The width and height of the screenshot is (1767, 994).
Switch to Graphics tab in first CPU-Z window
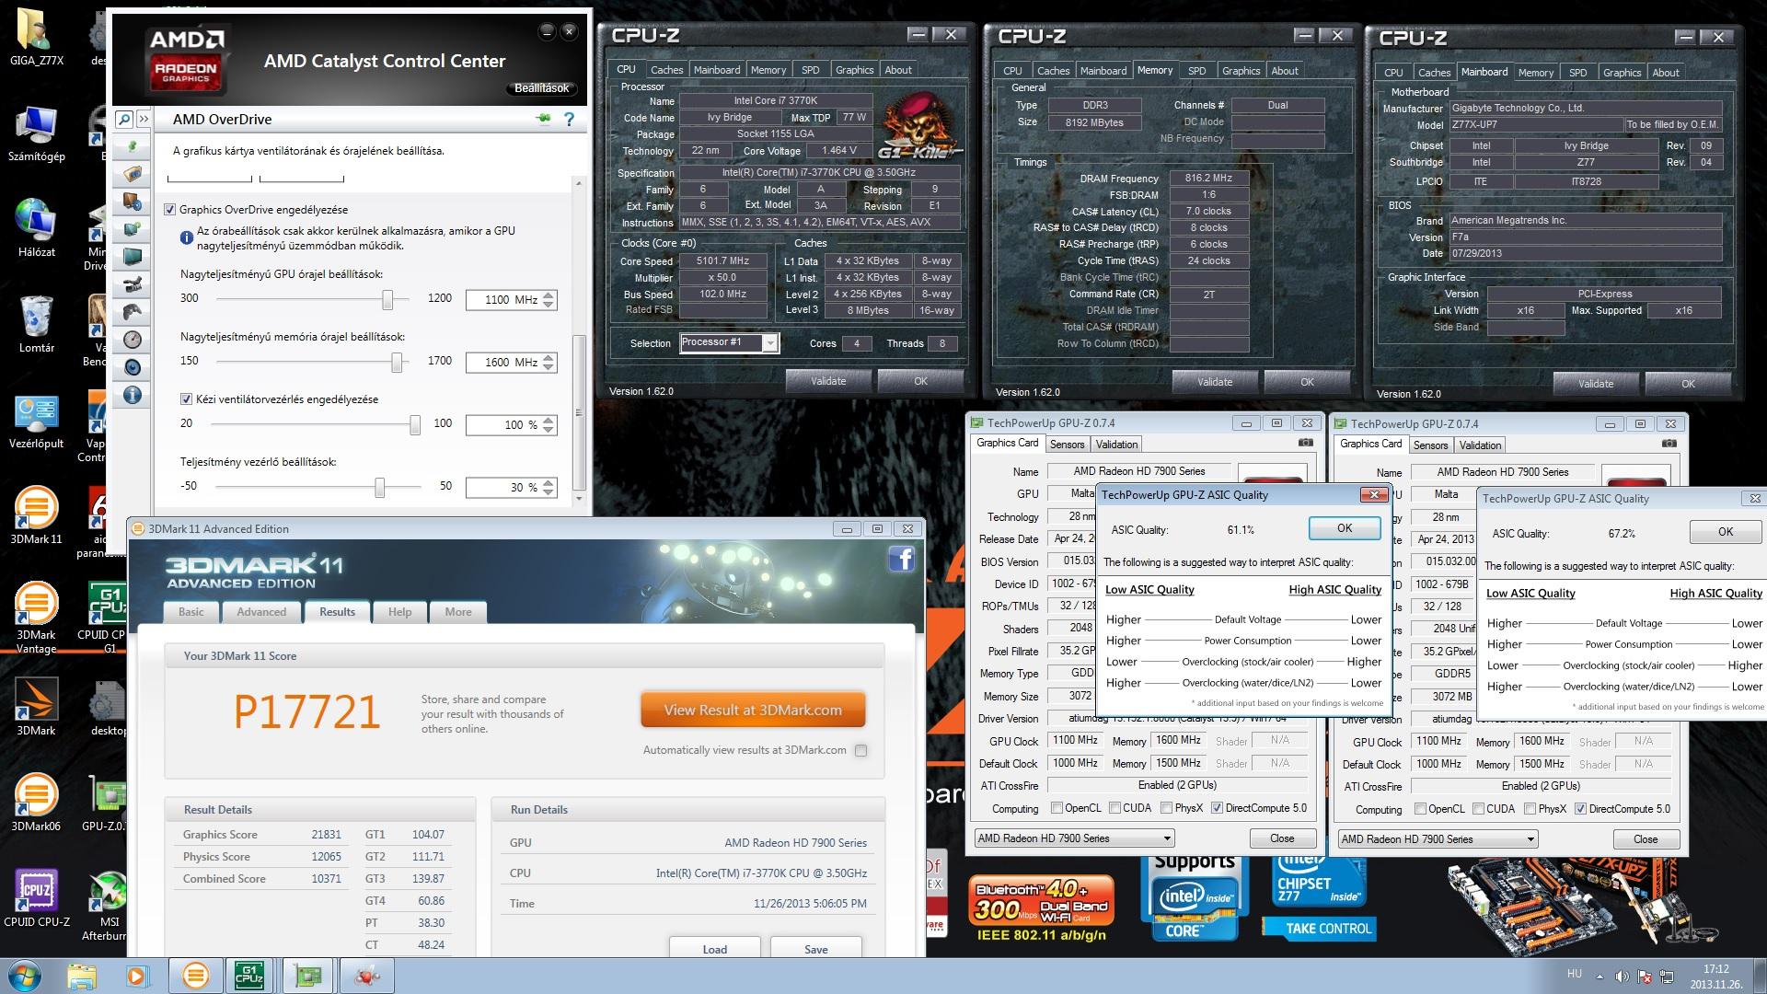coord(854,70)
